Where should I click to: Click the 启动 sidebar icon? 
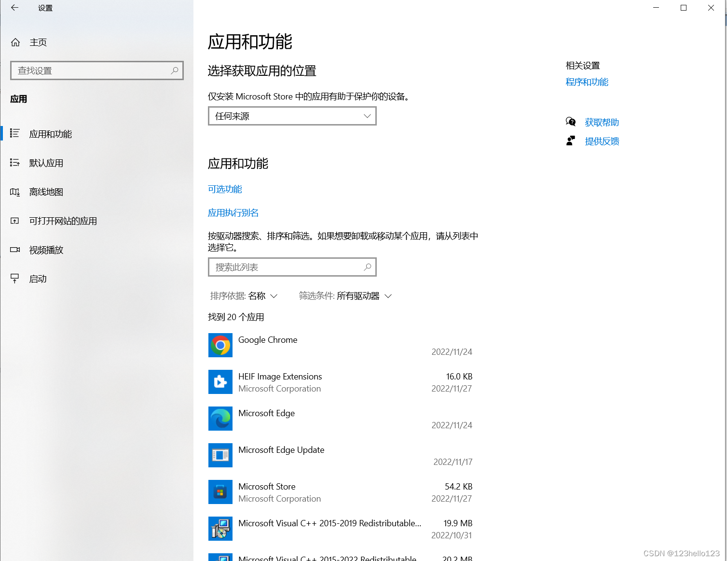15,279
